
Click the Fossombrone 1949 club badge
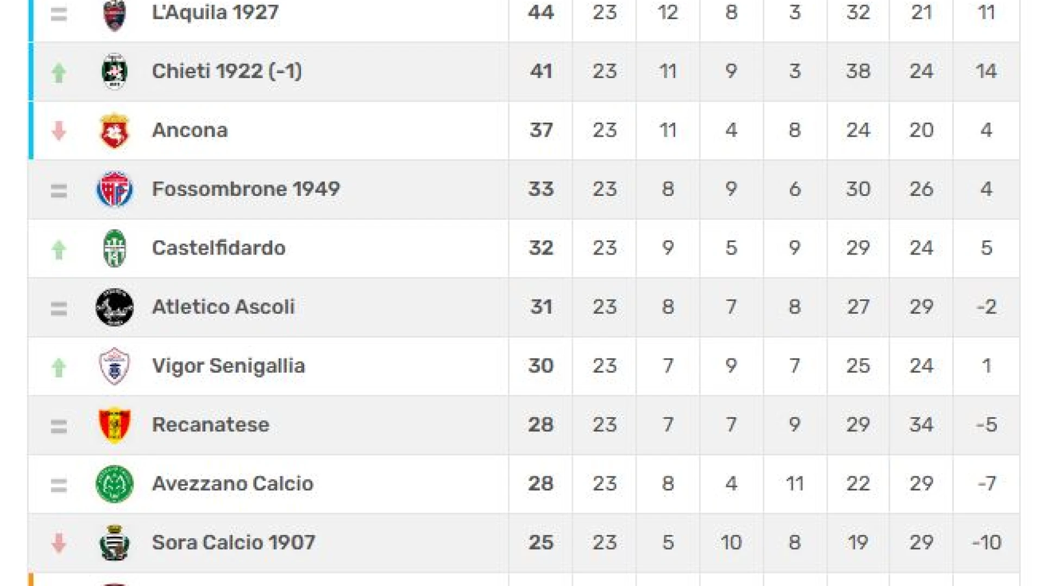114,189
